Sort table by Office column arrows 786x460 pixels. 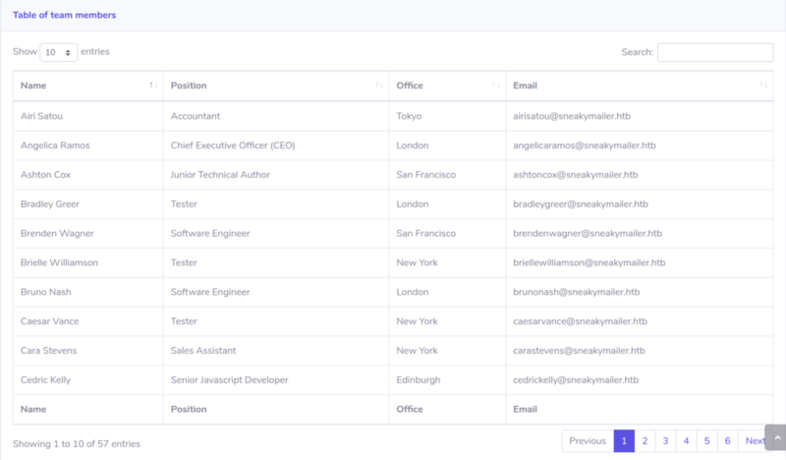click(x=496, y=86)
